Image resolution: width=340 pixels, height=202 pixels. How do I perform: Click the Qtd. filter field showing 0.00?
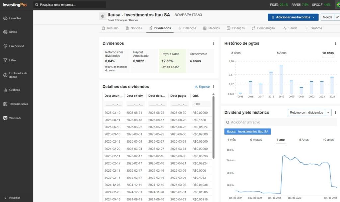click(x=201, y=104)
